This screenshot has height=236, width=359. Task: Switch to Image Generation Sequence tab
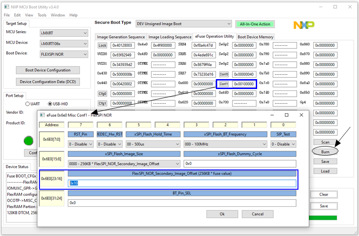[x=121, y=37]
